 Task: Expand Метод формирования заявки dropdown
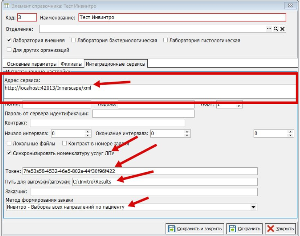[x=253, y=207]
